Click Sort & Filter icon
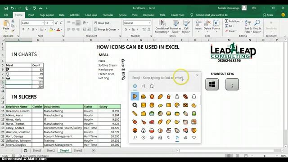The height and width of the screenshot is (162, 288). (x=248, y=23)
